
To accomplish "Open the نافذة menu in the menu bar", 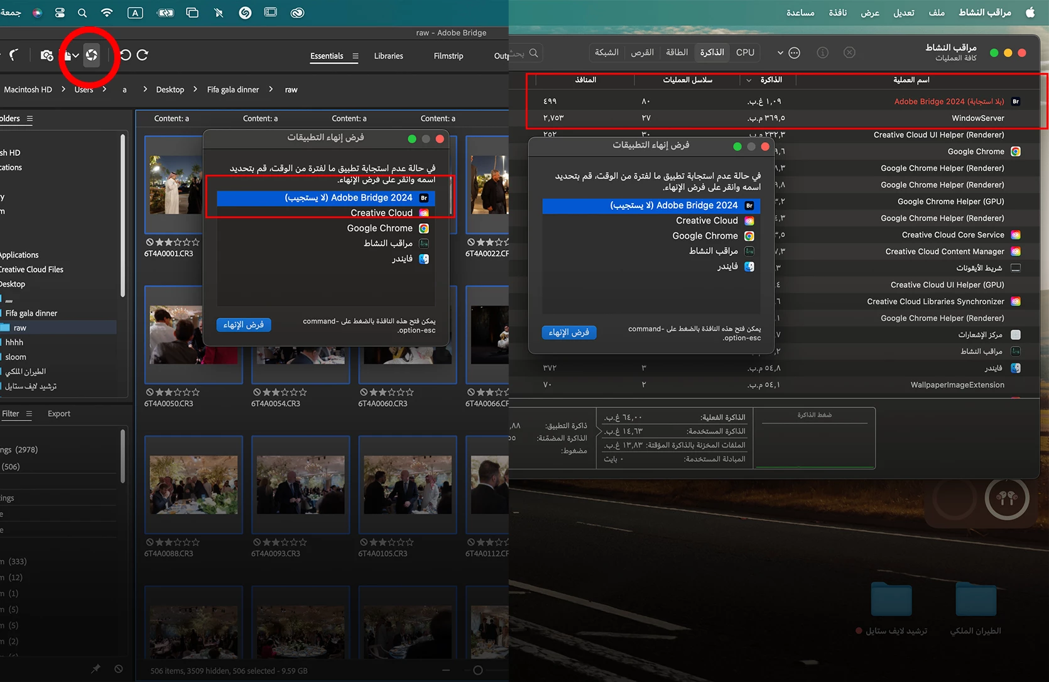I will [837, 13].
